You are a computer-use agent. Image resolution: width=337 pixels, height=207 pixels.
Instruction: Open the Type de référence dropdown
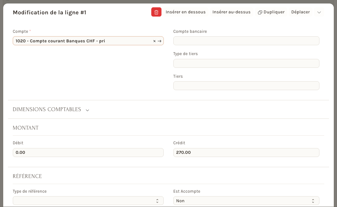coord(88,201)
